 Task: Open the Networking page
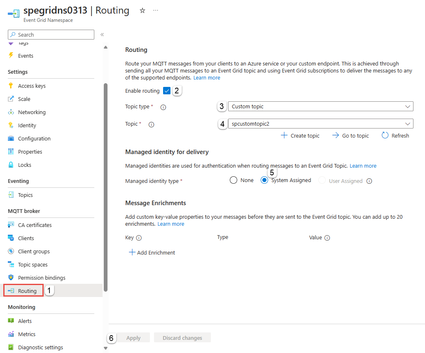pos(32,112)
